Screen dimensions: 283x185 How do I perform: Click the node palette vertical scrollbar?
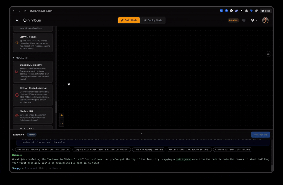point(56,107)
